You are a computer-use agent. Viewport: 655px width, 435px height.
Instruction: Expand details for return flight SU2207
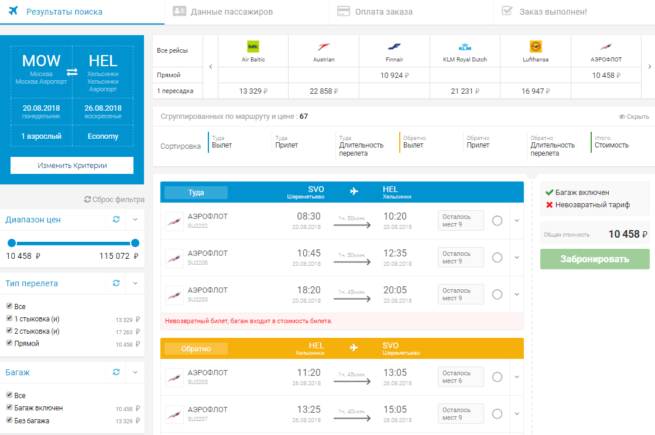[x=517, y=414]
